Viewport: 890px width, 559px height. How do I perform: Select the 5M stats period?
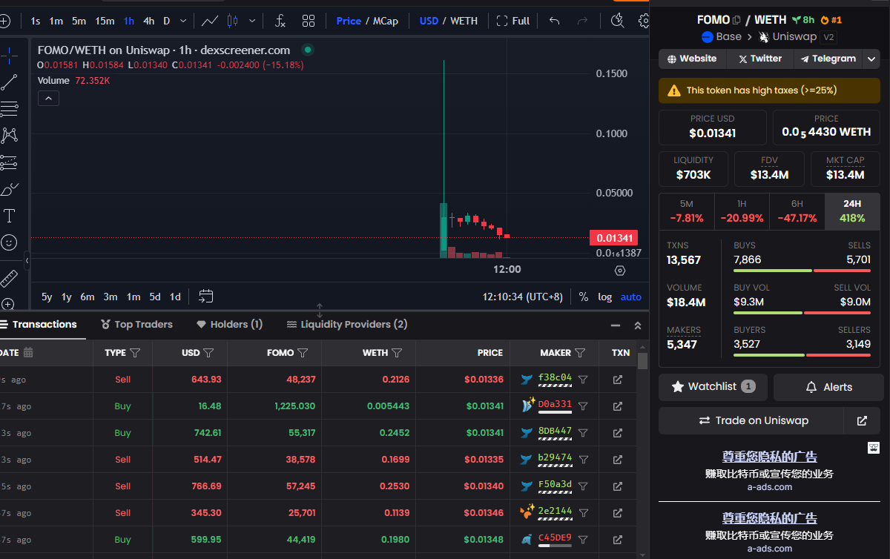tap(687, 211)
